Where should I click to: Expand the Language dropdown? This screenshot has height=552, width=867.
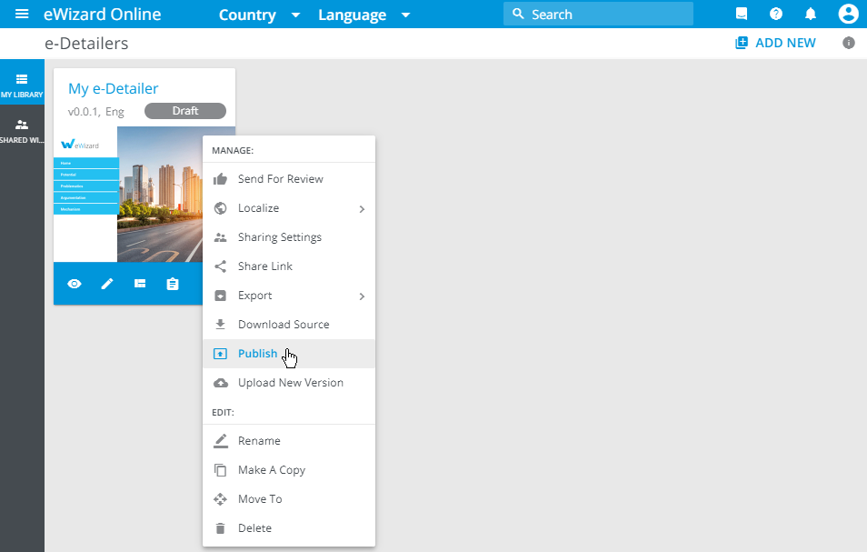[364, 15]
